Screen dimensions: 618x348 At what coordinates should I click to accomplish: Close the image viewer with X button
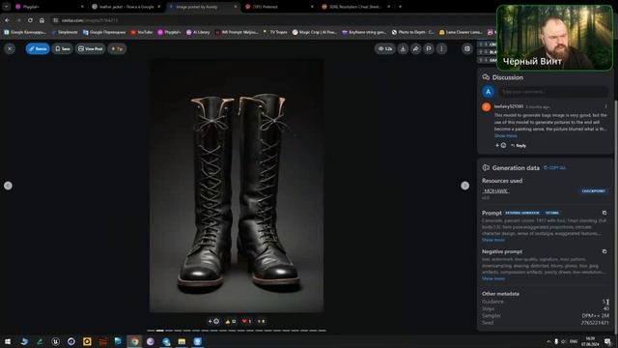coord(10,48)
